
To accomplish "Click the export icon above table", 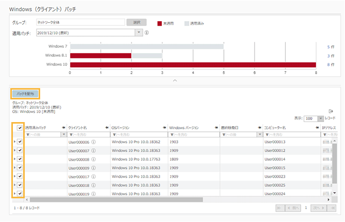I will (x=331, y=111).
